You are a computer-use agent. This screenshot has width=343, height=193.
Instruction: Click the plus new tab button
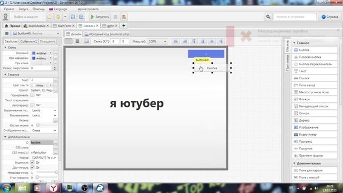[x=124, y=26]
